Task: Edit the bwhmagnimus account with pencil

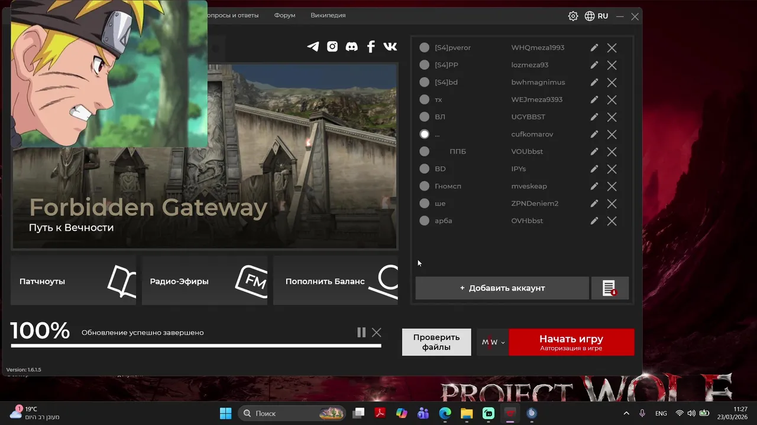Action: [x=594, y=82]
